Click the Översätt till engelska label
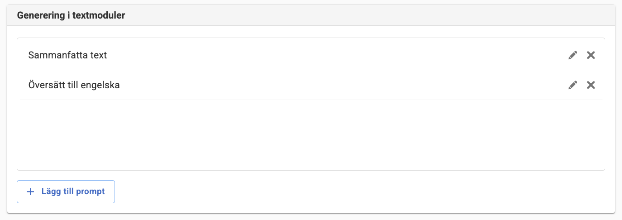622x220 pixels. 74,85
